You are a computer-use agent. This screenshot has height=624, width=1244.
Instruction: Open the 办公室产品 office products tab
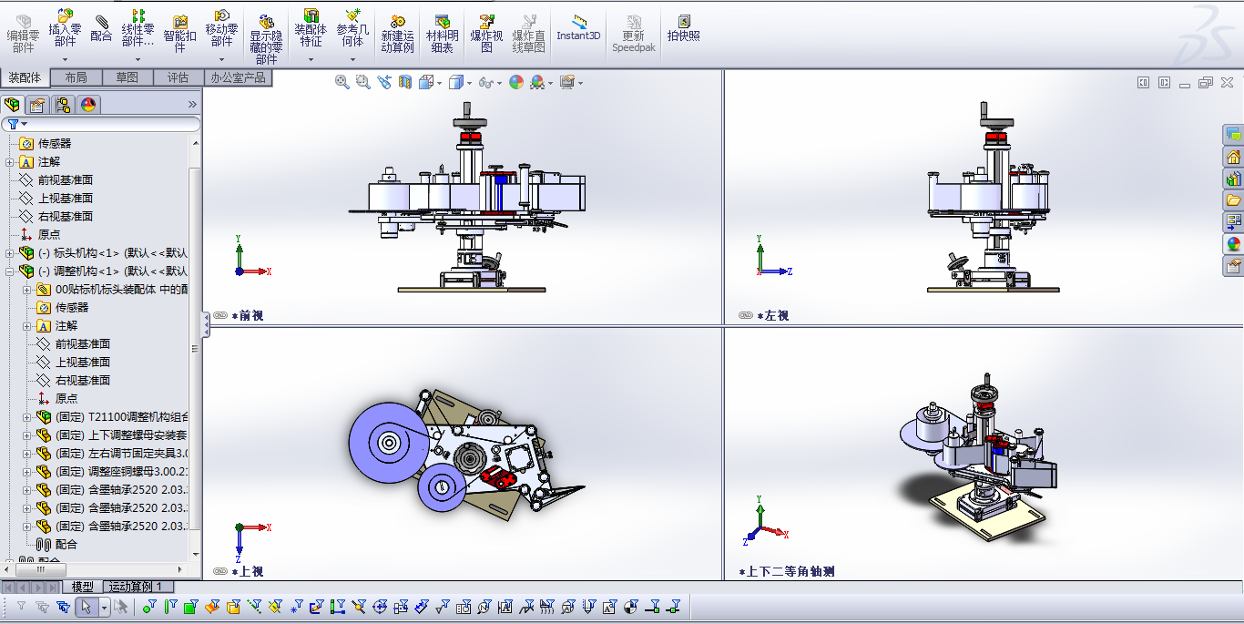point(238,78)
